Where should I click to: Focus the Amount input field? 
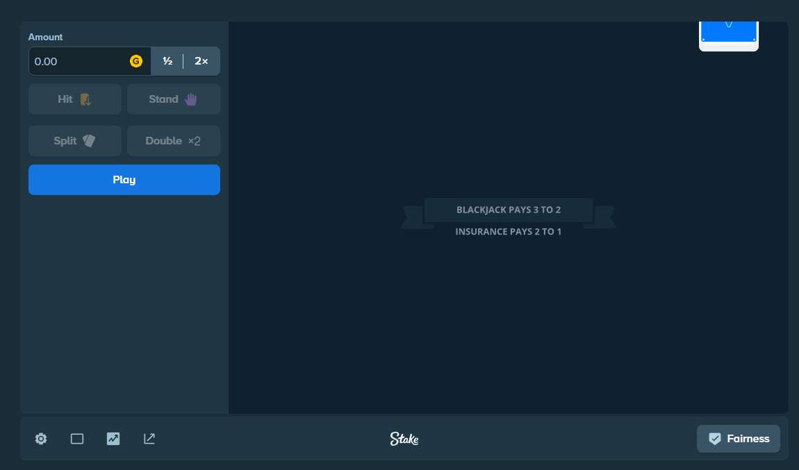[x=90, y=61]
